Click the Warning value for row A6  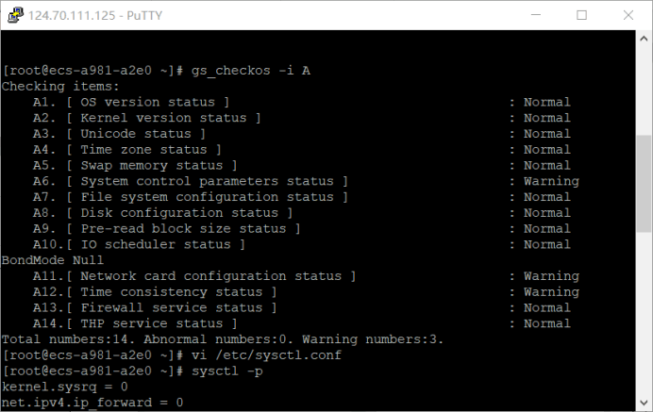(x=551, y=181)
